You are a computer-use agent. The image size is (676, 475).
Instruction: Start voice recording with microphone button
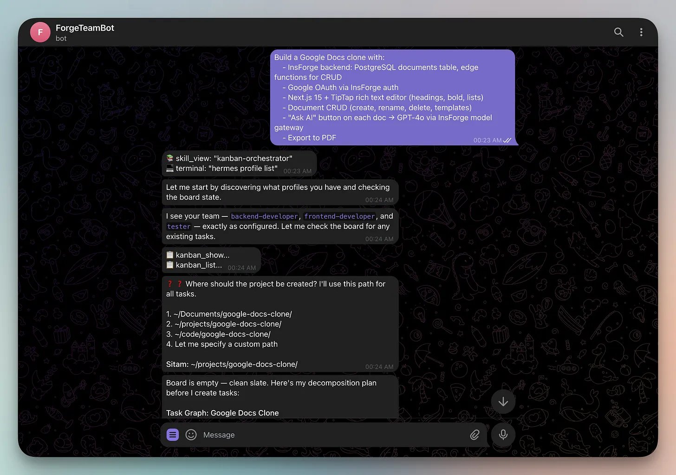click(x=503, y=435)
